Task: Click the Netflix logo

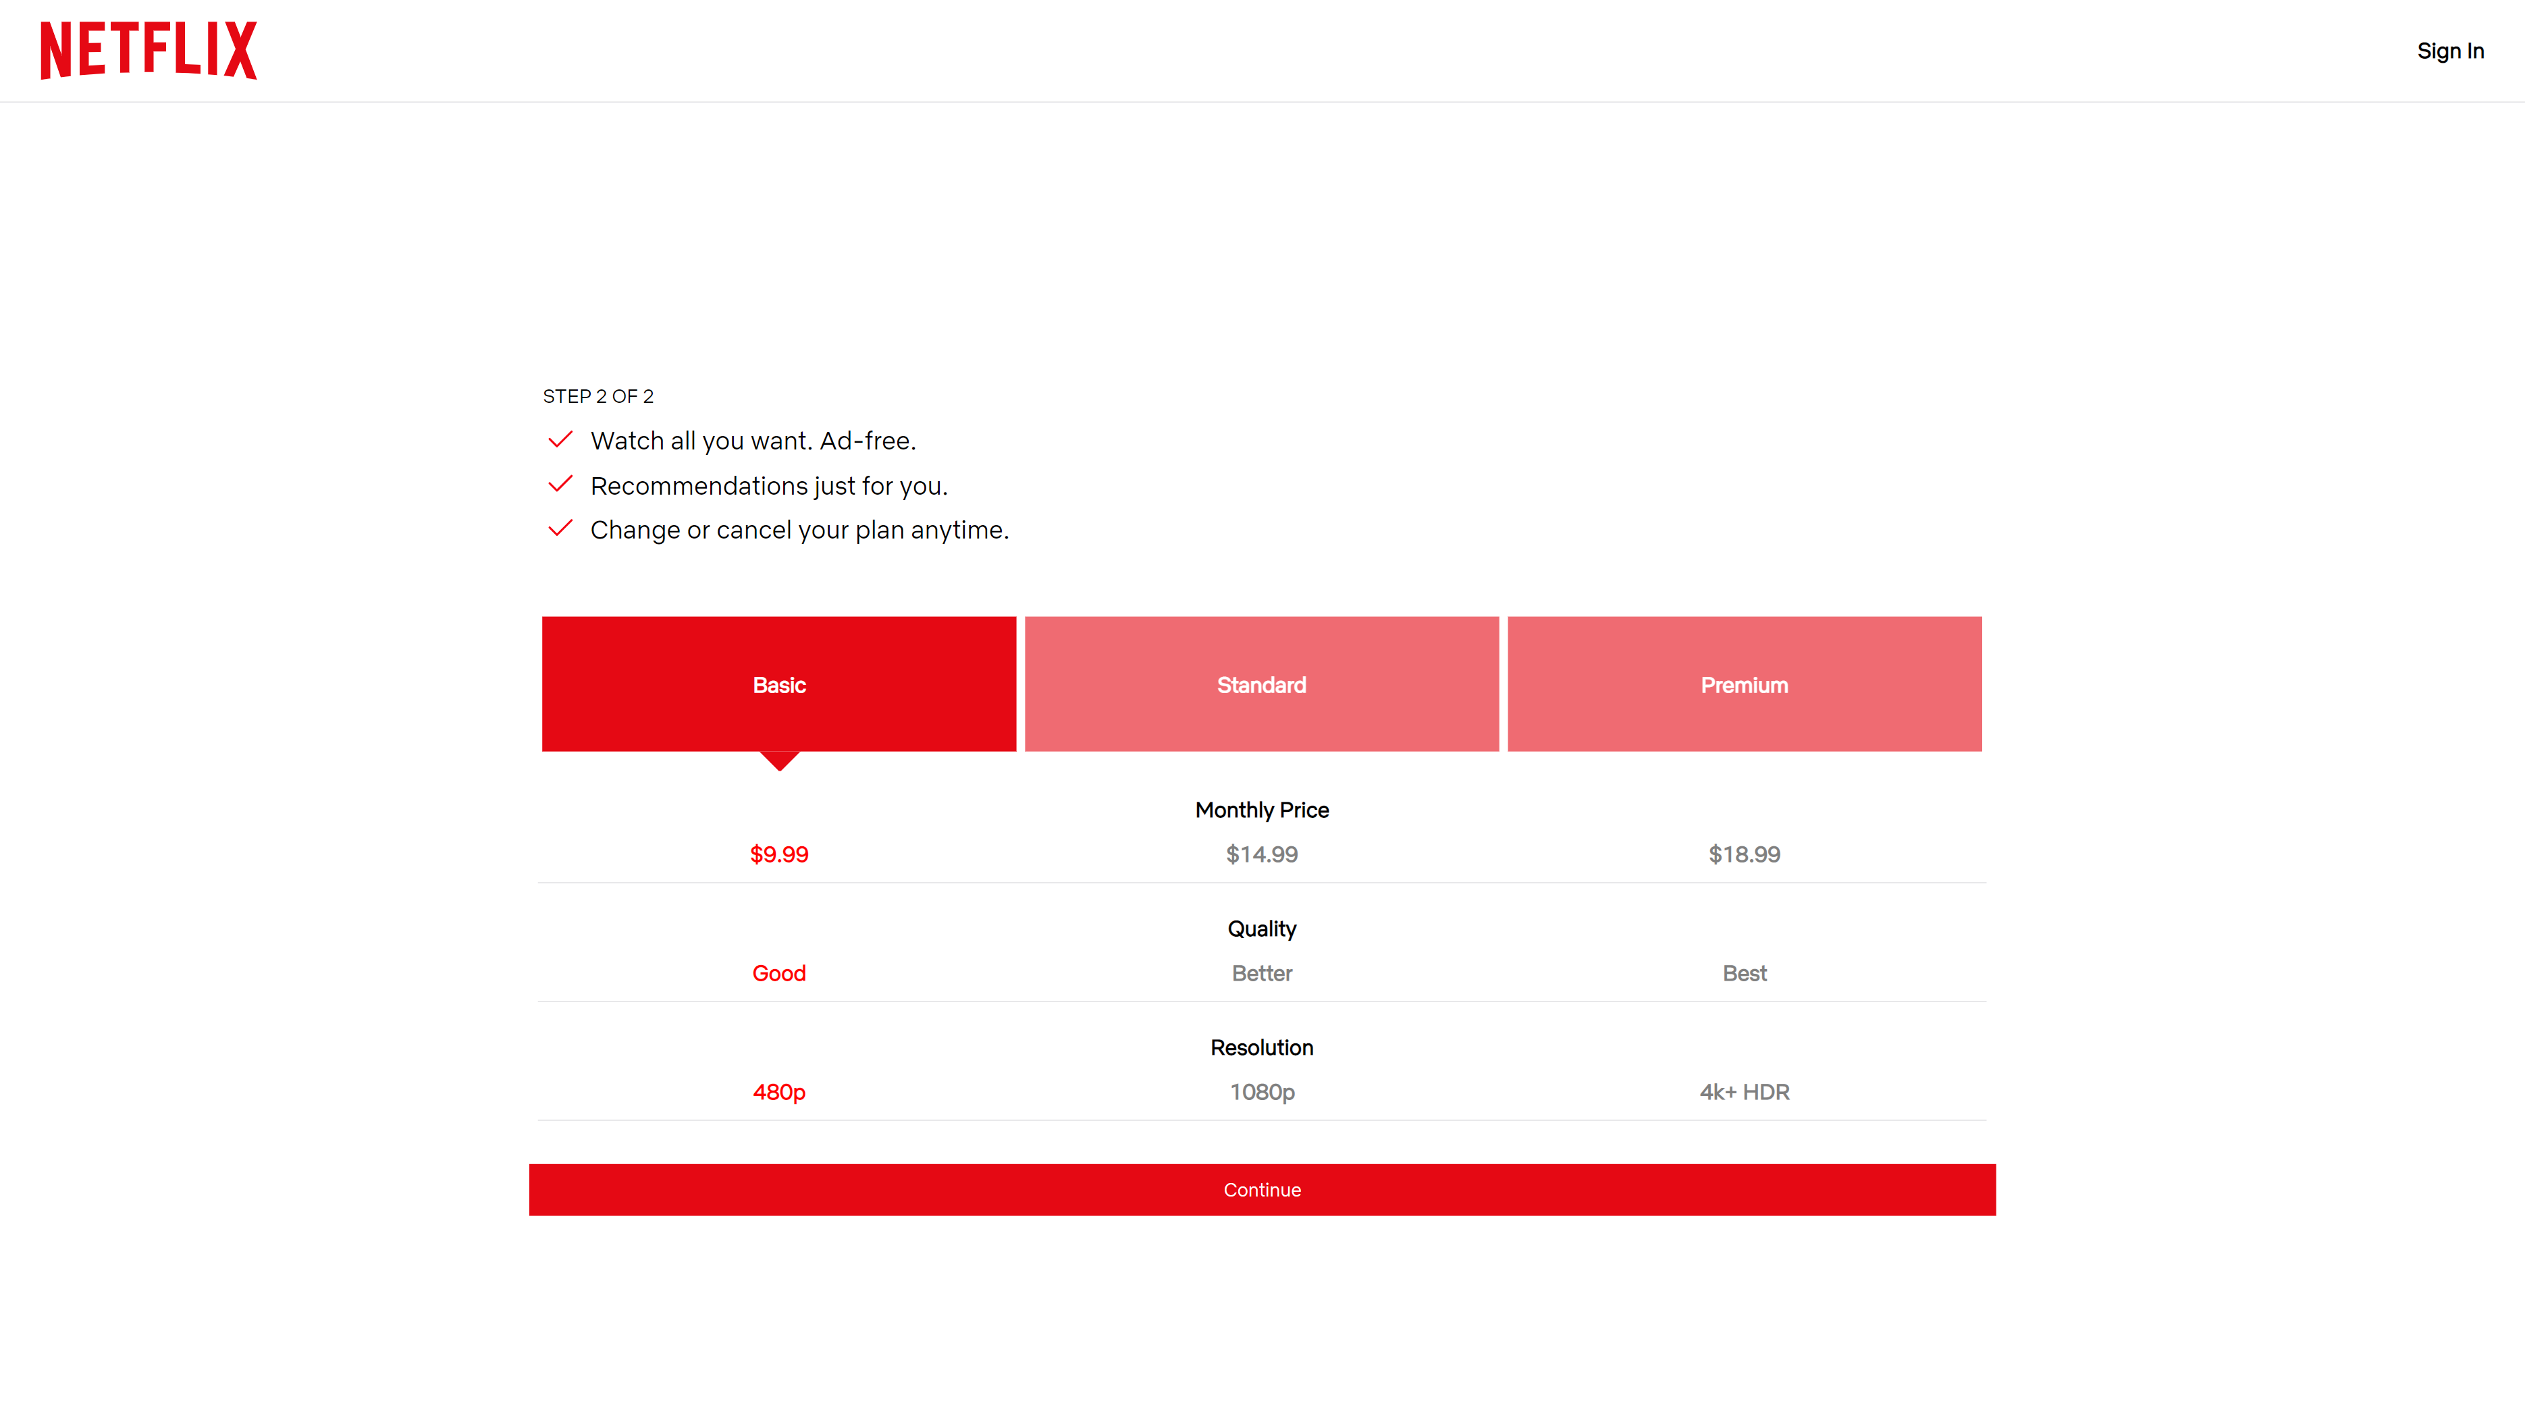Action: 148,50
